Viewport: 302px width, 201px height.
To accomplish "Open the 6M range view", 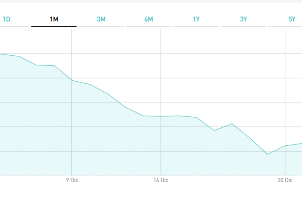I will click(x=148, y=19).
